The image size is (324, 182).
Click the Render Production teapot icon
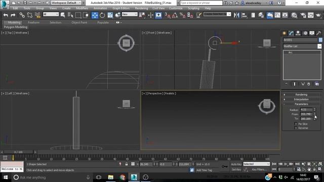[x=318, y=15]
